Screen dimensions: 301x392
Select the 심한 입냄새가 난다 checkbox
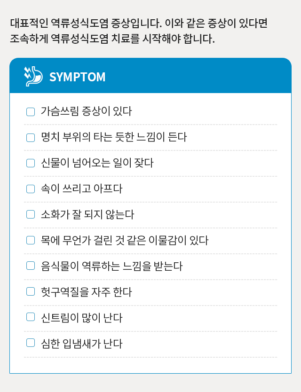pyautogui.click(x=31, y=345)
